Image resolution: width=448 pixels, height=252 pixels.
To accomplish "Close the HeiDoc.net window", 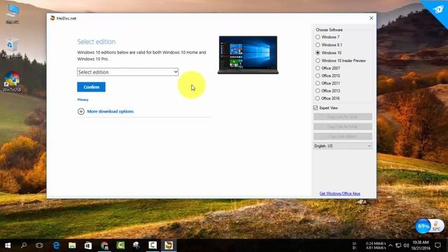I will (371, 18).
